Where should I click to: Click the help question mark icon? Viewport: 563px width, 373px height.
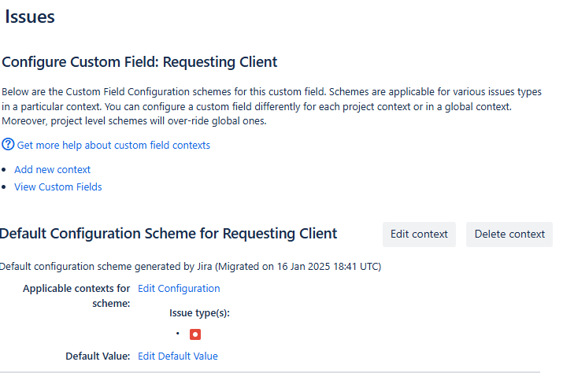8,145
